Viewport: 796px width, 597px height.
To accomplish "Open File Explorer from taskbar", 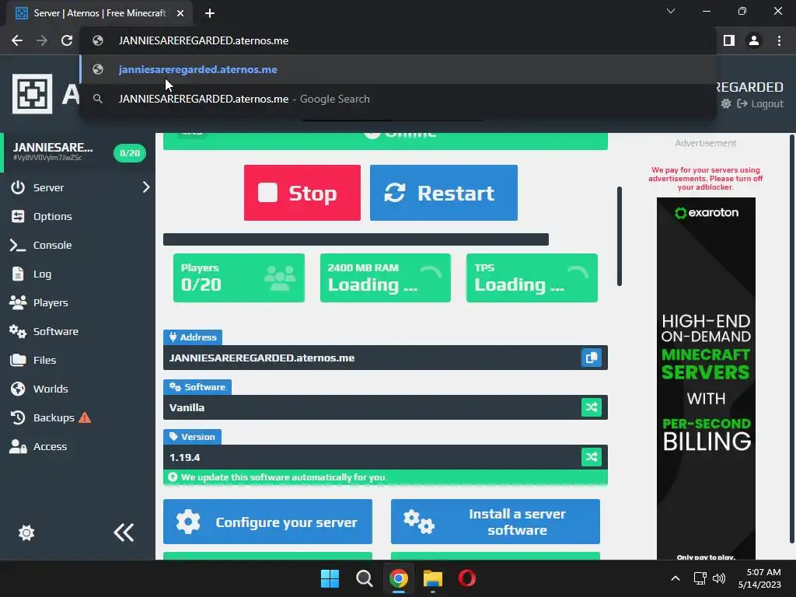I will [x=432, y=578].
